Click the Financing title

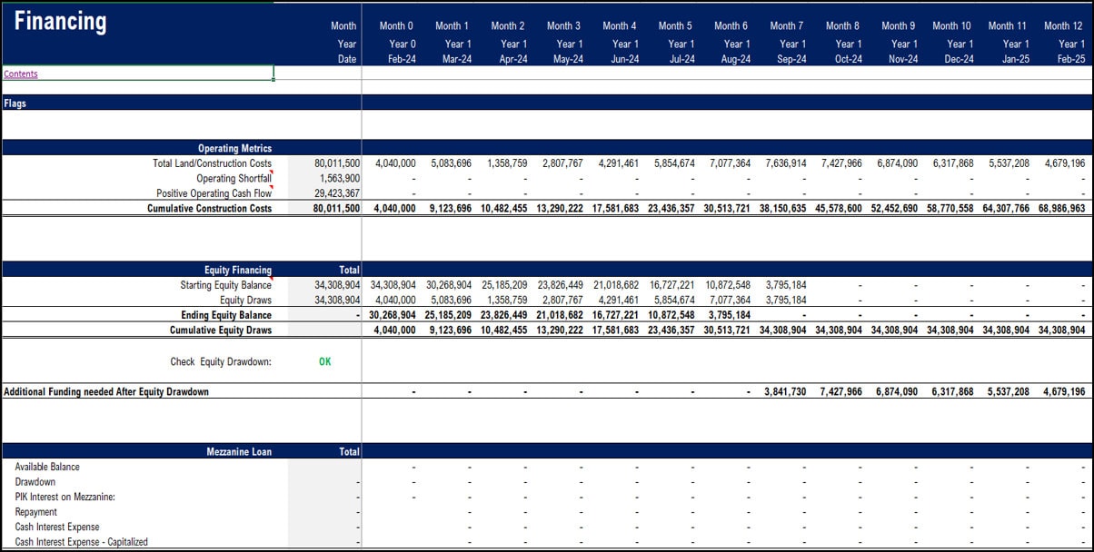pyautogui.click(x=60, y=20)
